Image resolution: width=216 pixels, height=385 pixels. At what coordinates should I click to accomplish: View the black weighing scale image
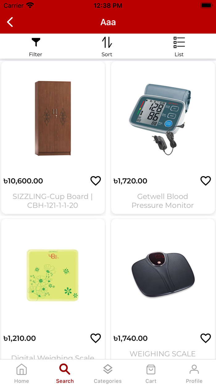[163, 275]
